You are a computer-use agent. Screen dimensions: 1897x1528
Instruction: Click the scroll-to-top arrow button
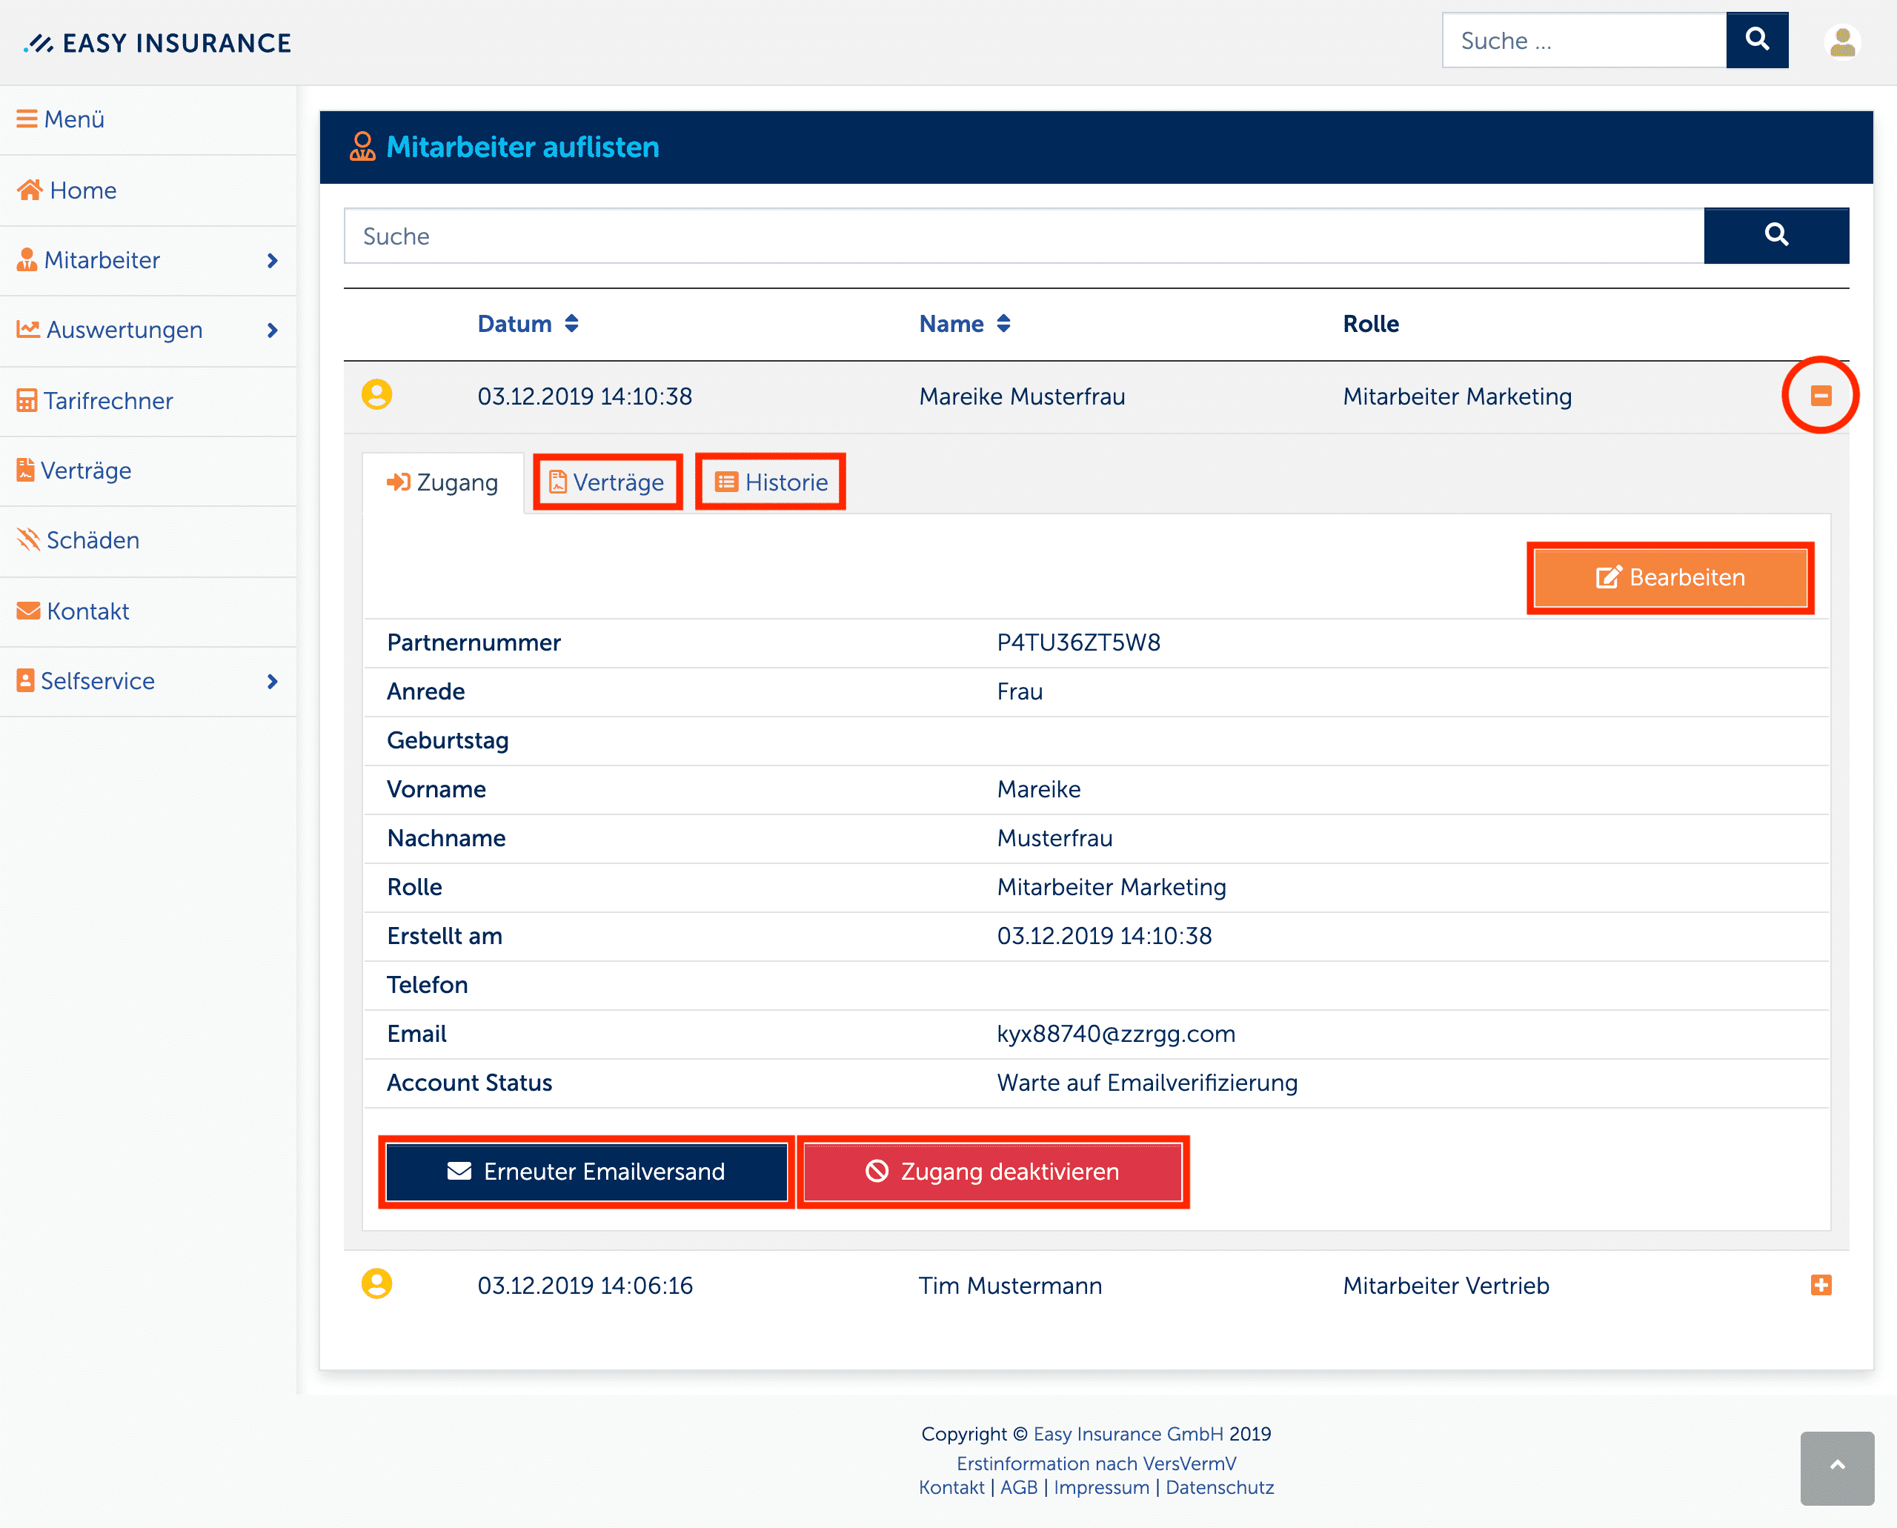click(1836, 1467)
